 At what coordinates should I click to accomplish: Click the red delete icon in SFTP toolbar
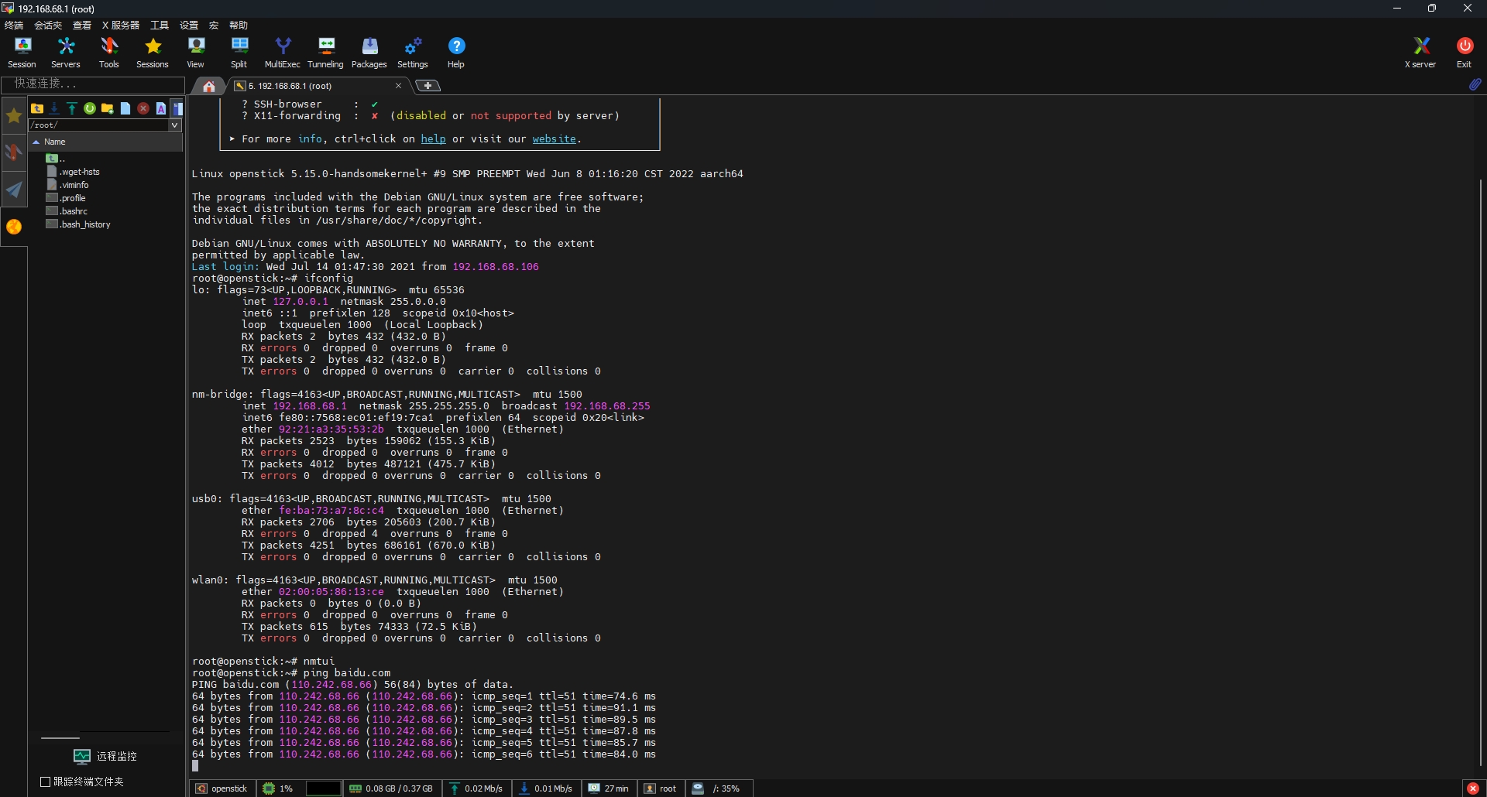143,108
